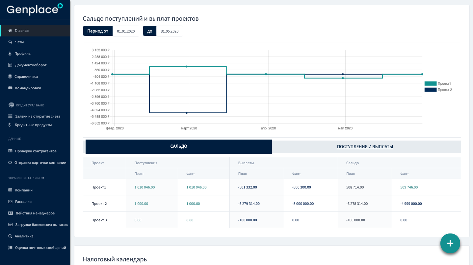Screen dimensions: 473x265
Task: Open the Главная menu item
Action: (35, 31)
